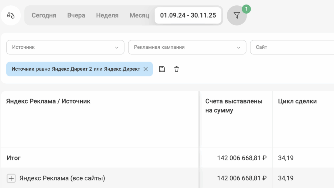The width and height of the screenshot is (334, 188).
Task: Delete the filter using the trash icon
Action: pos(176,69)
